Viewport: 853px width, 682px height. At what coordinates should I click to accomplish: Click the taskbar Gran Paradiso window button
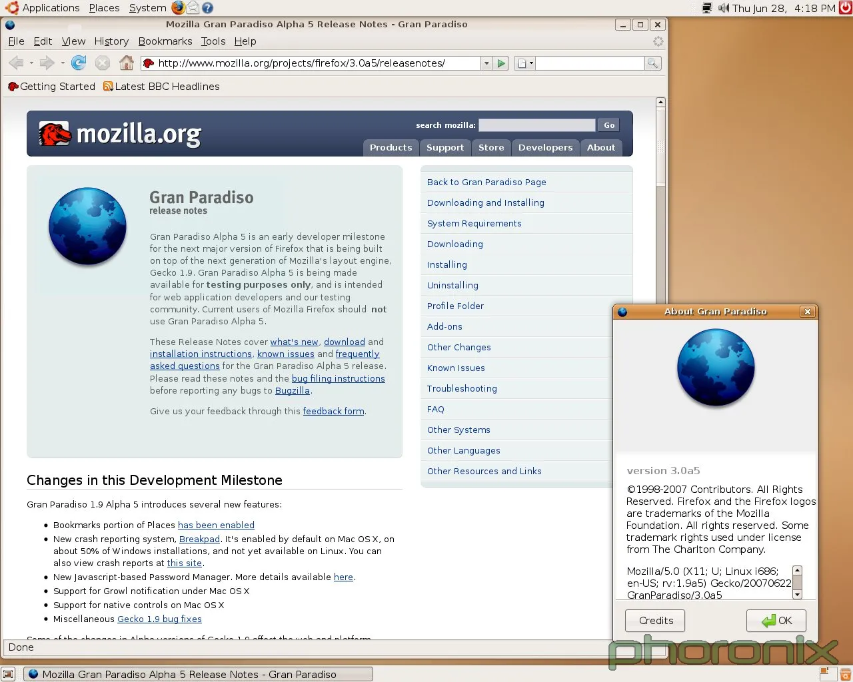tap(198, 674)
